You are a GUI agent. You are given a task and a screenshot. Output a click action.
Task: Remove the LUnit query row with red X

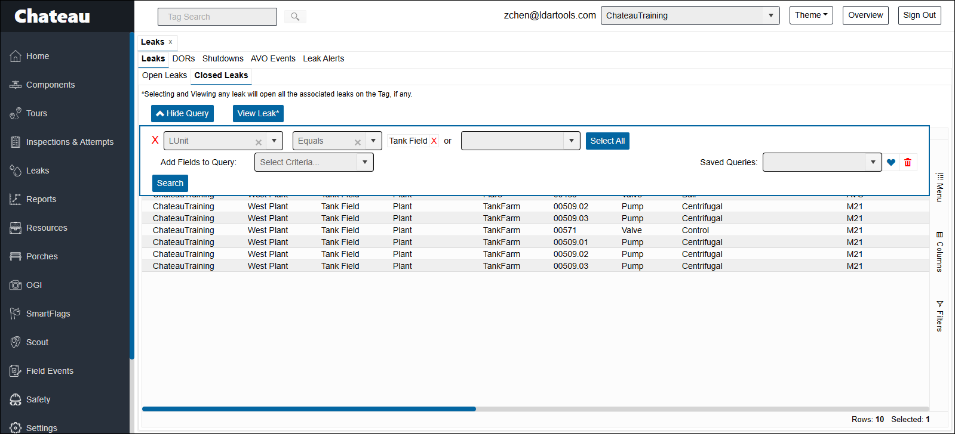tap(155, 140)
